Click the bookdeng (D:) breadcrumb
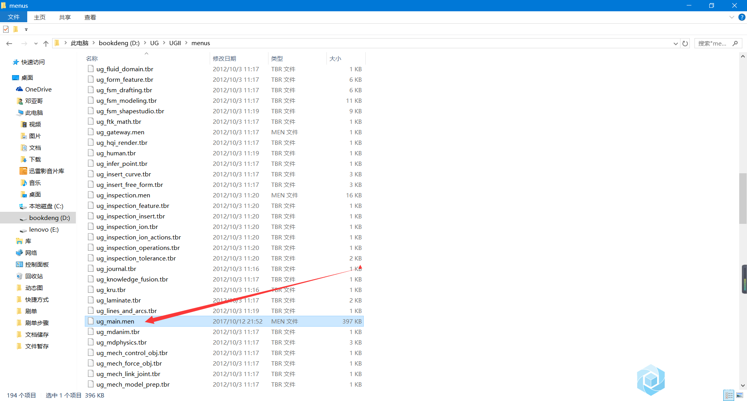The image size is (747, 401). coord(119,43)
